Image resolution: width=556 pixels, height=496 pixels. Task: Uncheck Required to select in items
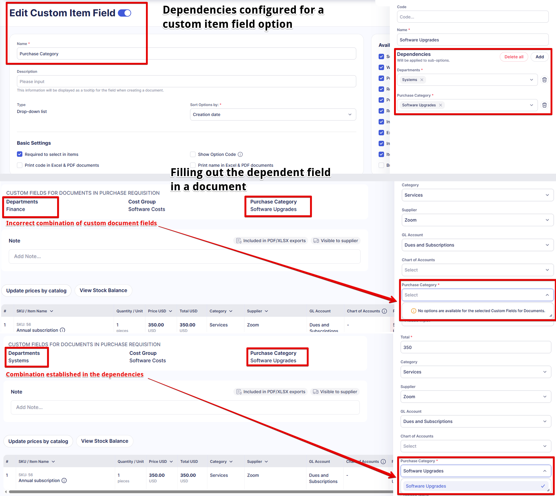point(20,154)
